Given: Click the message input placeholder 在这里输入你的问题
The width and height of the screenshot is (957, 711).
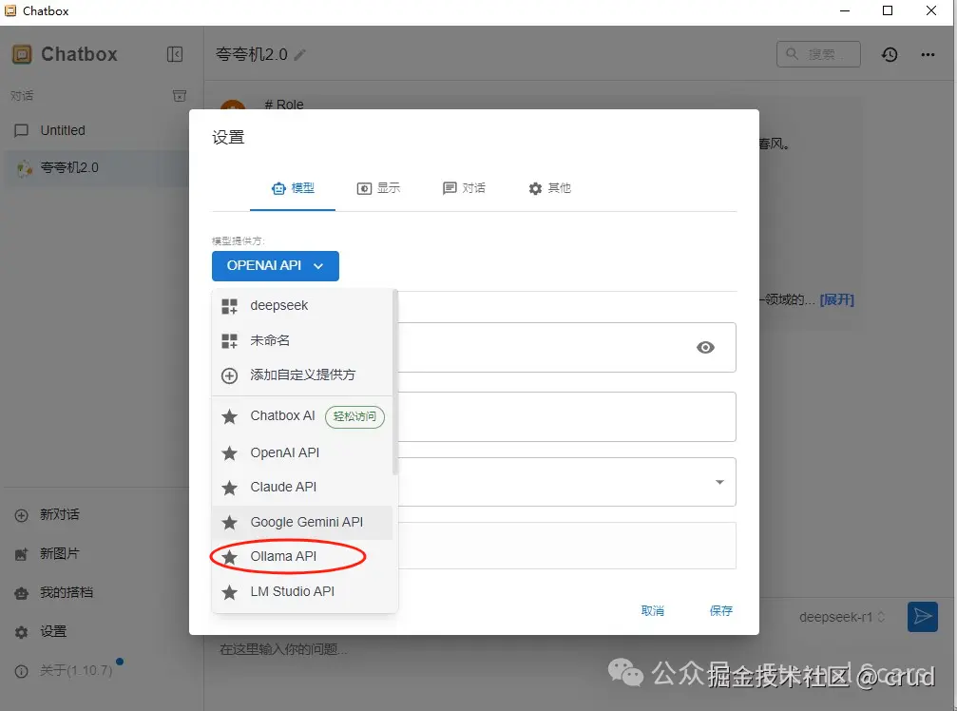Looking at the screenshot, I should (x=284, y=649).
